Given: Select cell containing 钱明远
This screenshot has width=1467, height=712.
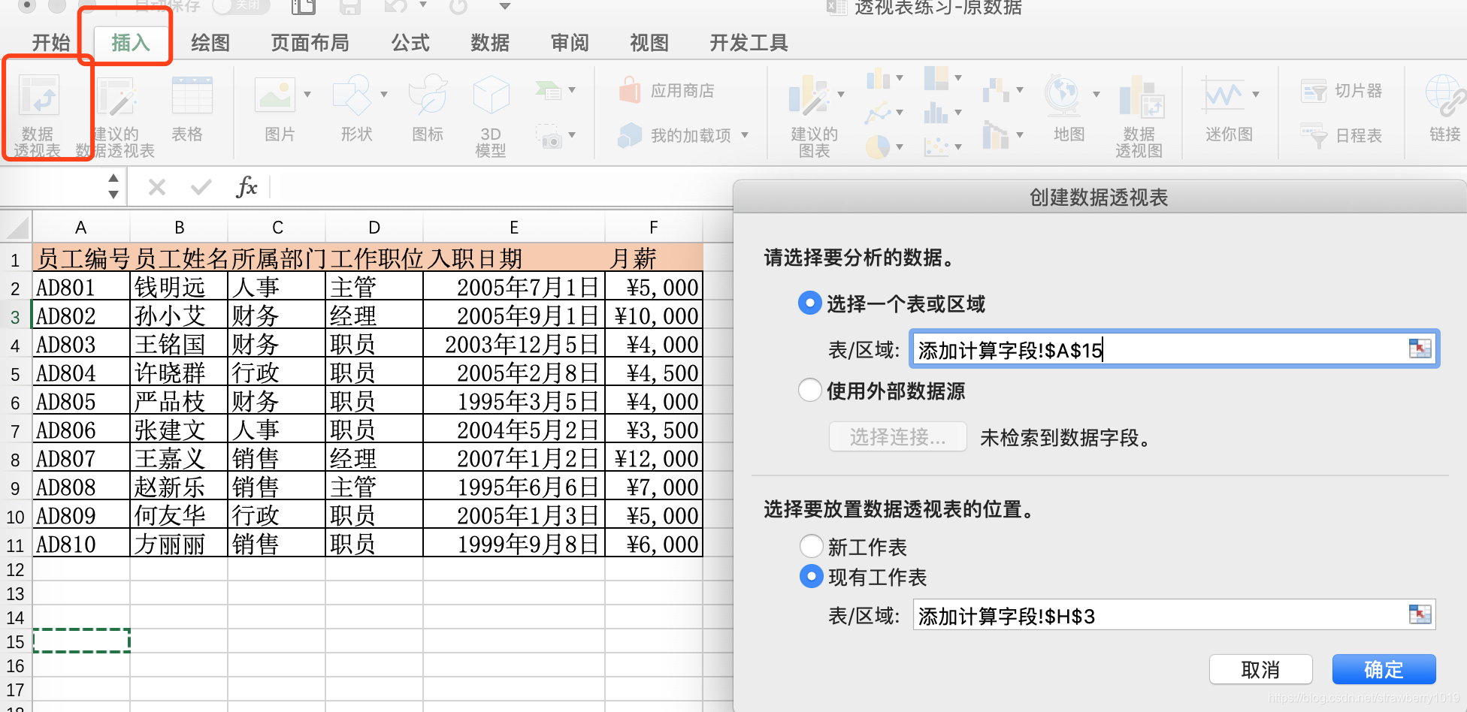Looking at the screenshot, I should point(179,287).
